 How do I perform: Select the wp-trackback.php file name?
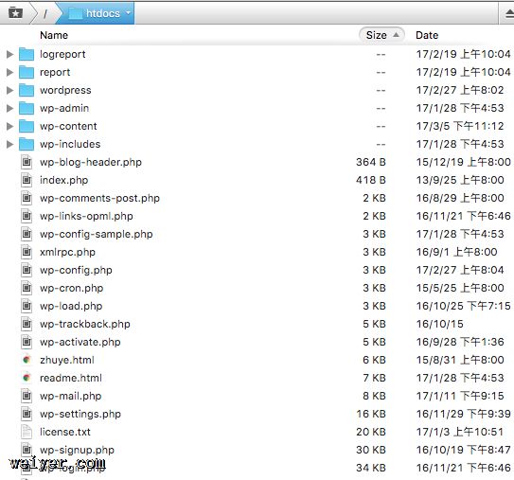tap(85, 325)
